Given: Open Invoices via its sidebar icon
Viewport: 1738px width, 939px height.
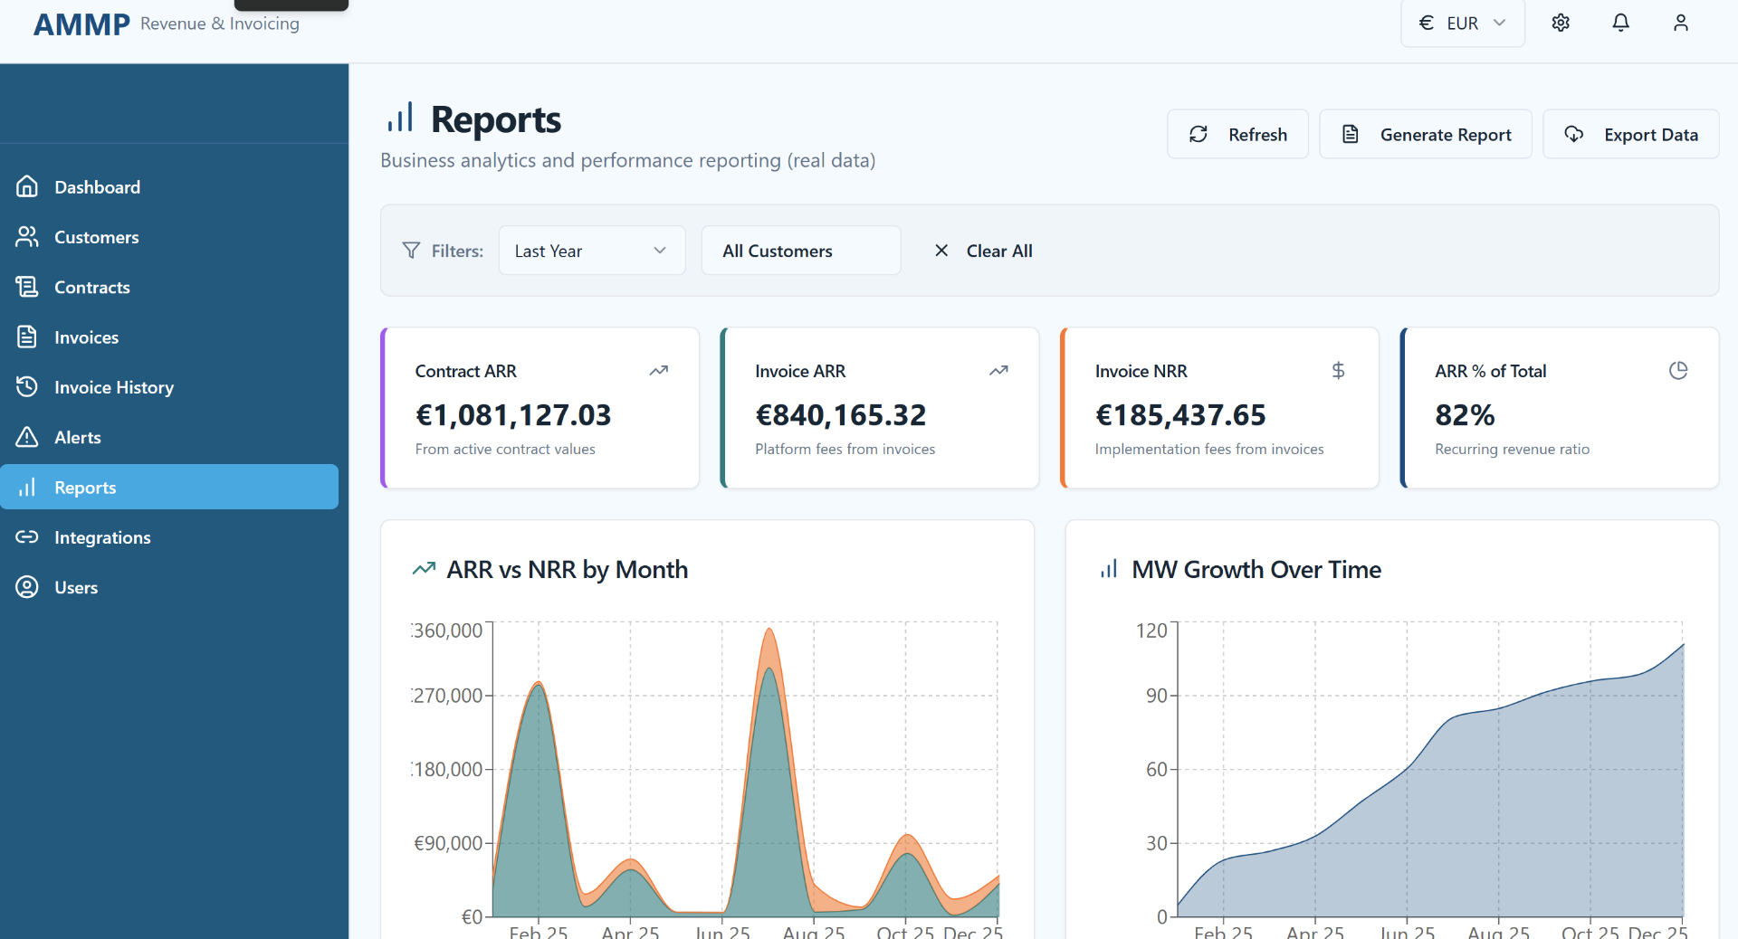Looking at the screenshot, I should coord(27,337).
